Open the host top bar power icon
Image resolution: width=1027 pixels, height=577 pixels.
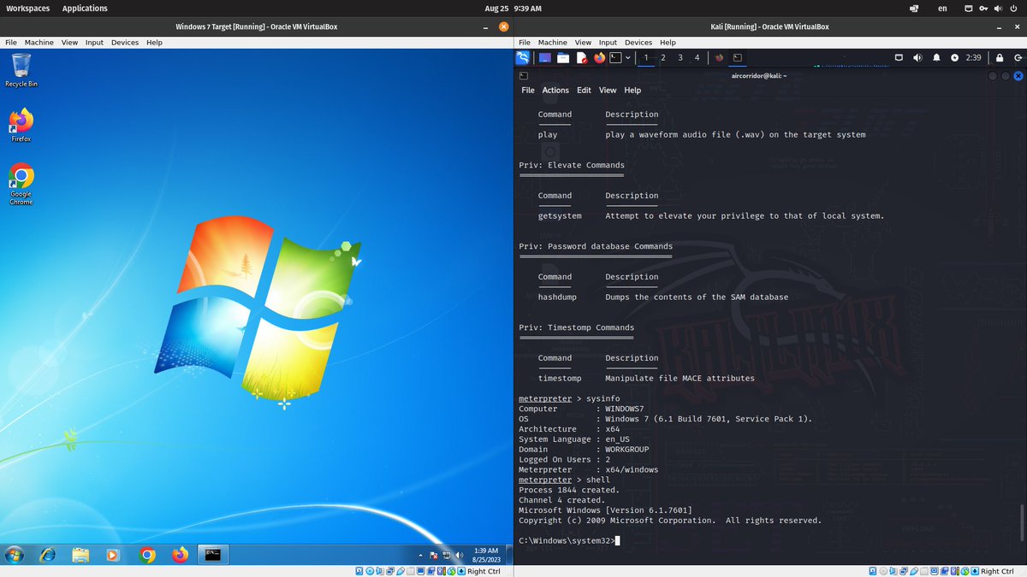tap(1012, 8)
